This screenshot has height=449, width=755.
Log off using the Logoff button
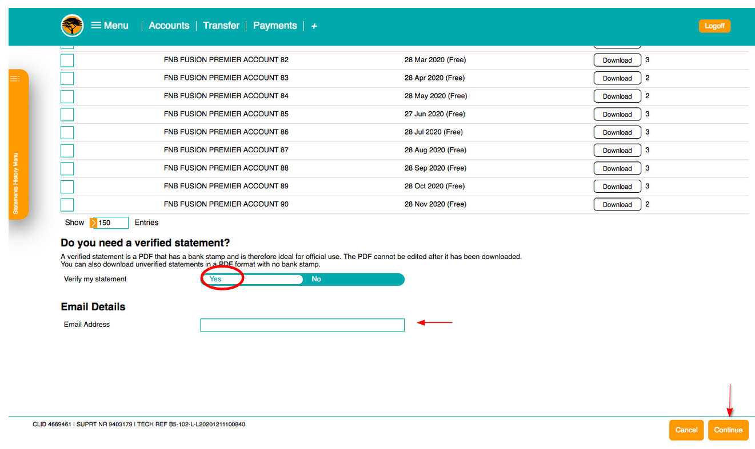[714, 26]
